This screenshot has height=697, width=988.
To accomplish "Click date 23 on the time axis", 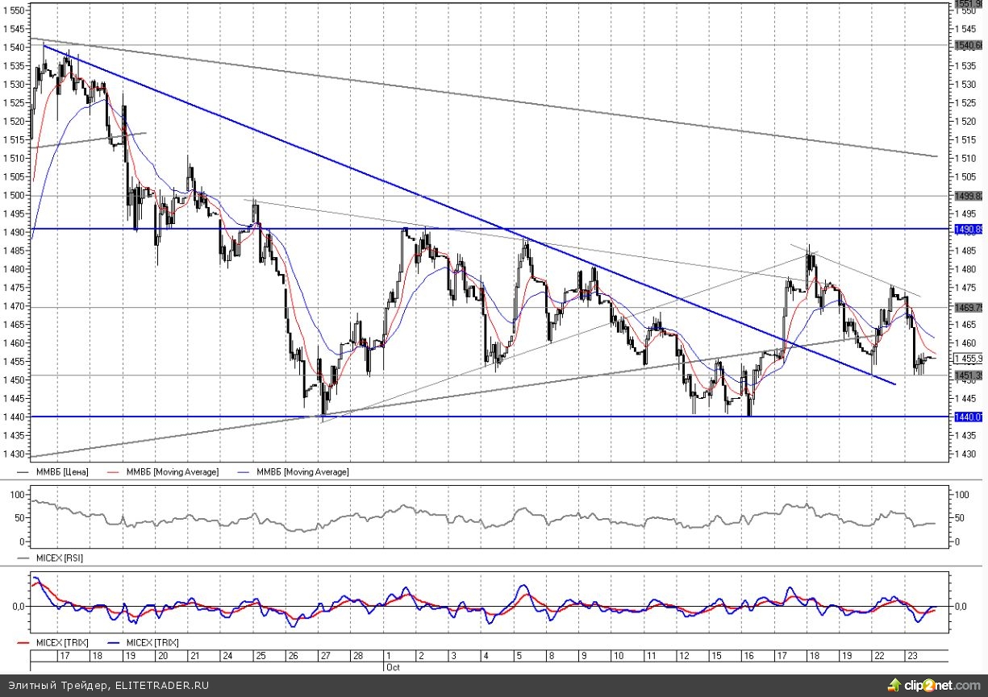I will click(911, 657).
